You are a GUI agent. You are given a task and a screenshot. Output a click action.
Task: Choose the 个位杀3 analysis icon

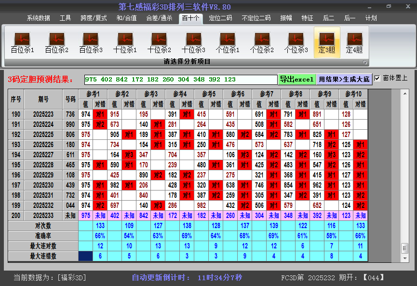tap(296, 42)
